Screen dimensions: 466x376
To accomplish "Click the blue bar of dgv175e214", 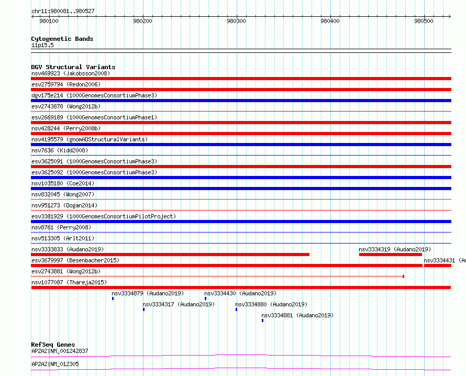I will point(241,101).
